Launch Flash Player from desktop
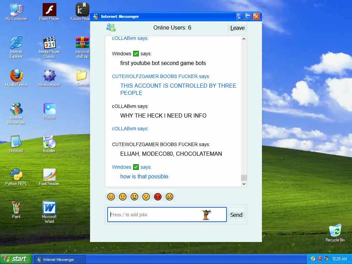Image resolution: width=352 pixels, height=264 pixels. 49,12
